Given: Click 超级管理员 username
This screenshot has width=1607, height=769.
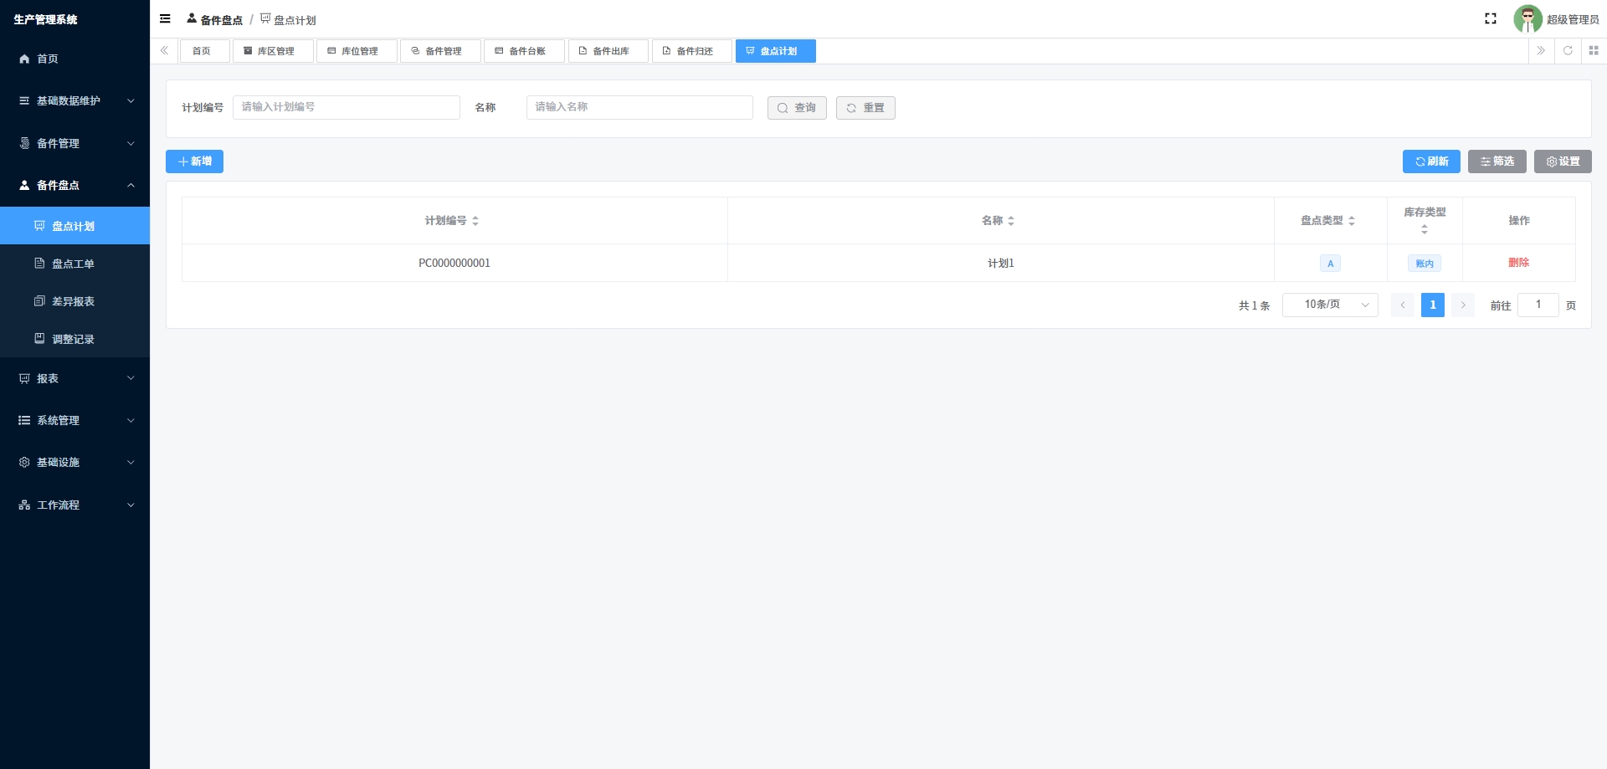Looking at the screenshot, I should click(x=1573, y=19).
